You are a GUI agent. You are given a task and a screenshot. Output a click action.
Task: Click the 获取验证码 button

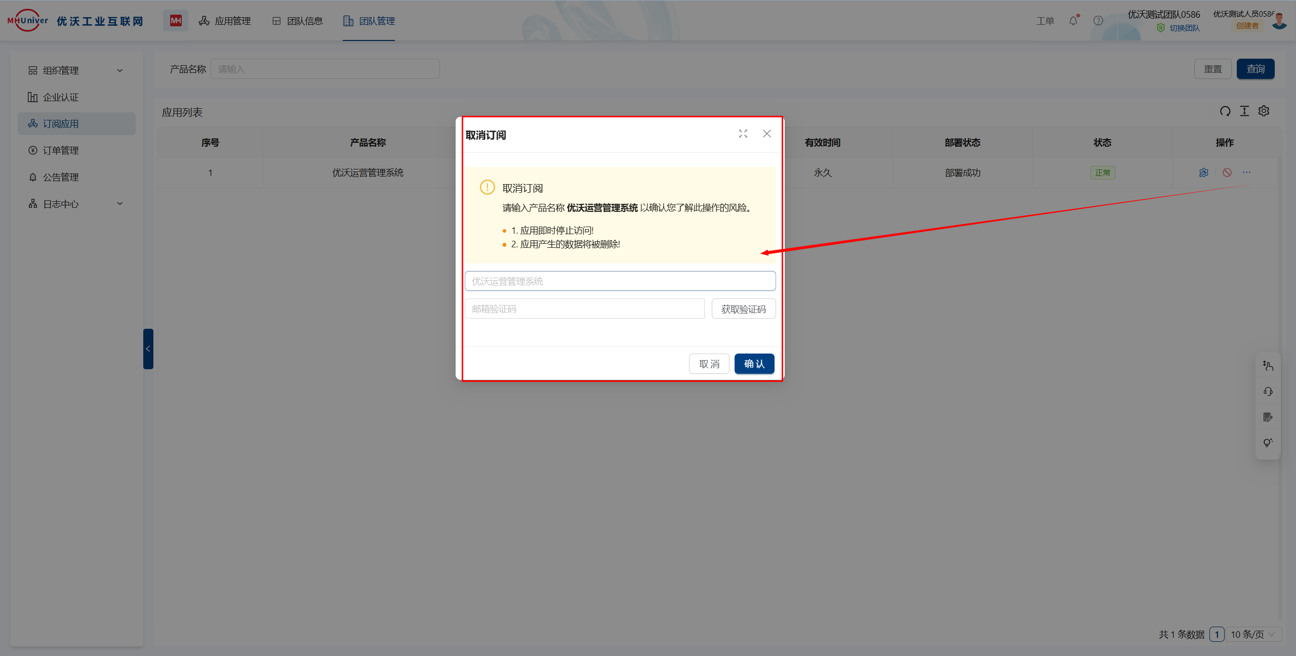coord(743,309)
